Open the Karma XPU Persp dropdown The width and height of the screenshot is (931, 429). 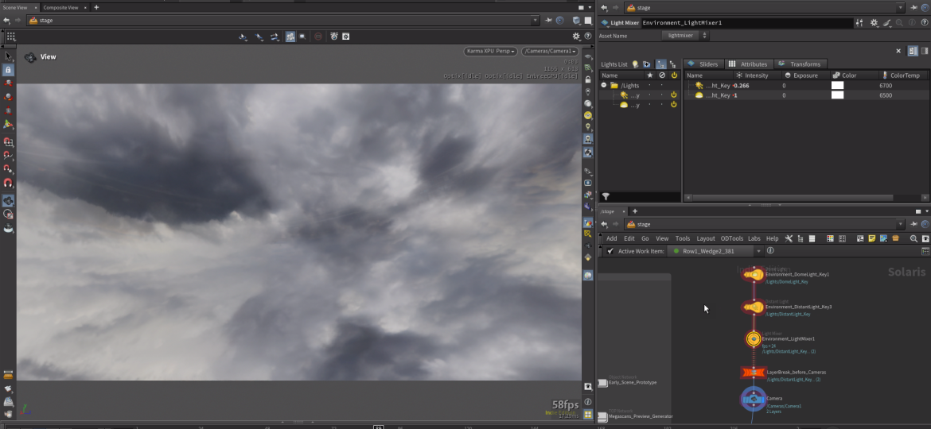tap(490, 52)
